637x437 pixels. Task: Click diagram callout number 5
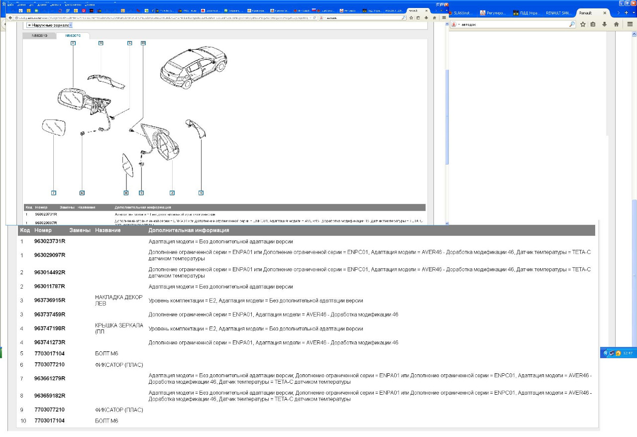[129, 43]
